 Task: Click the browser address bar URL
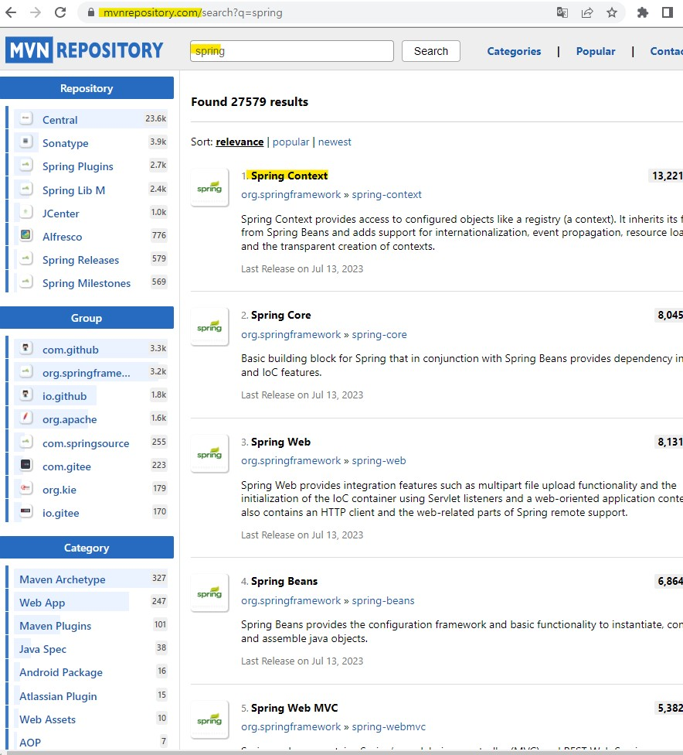click(192, 12)
